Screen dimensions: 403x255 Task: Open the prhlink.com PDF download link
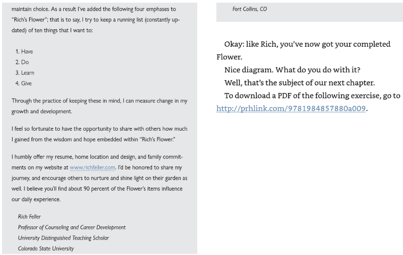click(x=291, y=108)
